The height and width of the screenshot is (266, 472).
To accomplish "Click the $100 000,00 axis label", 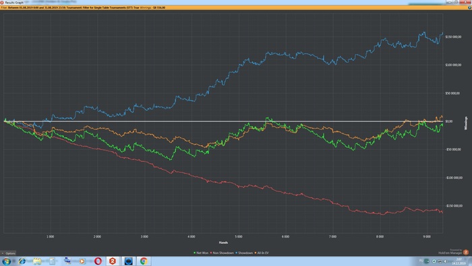I will (453, 65).
